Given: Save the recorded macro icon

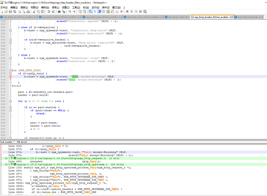Looking at the screenshot, I should [145, 12].
